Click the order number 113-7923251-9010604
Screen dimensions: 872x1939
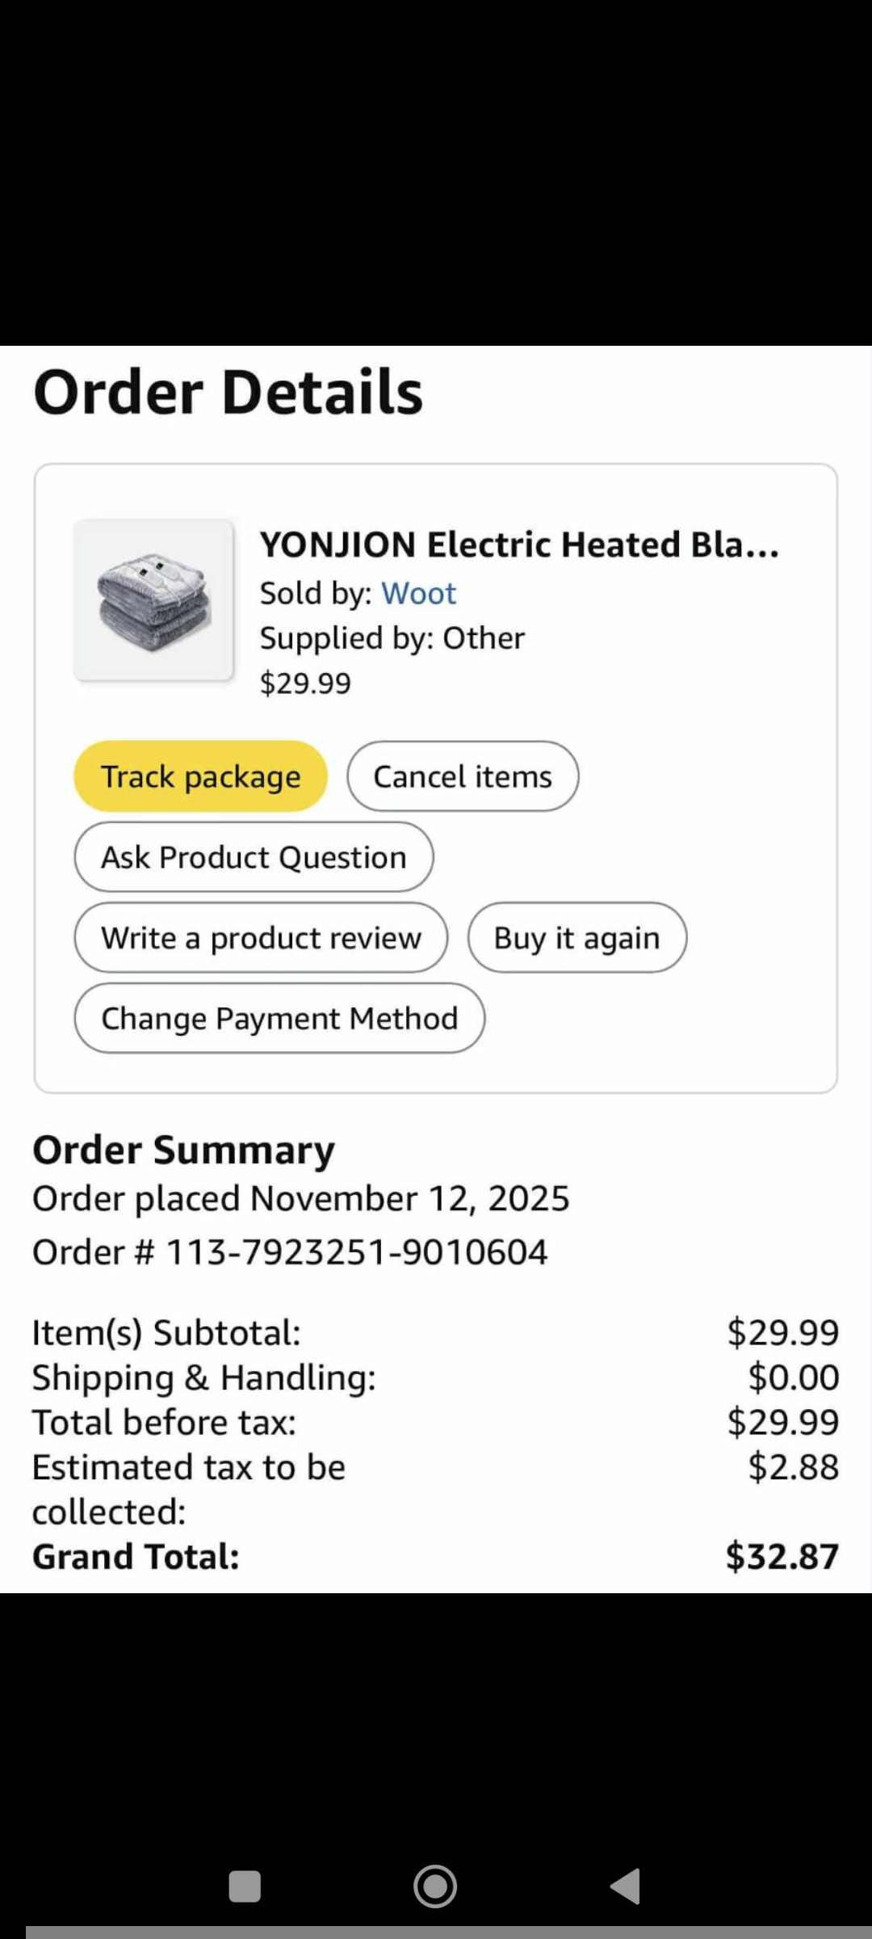tap(356, 1252)
